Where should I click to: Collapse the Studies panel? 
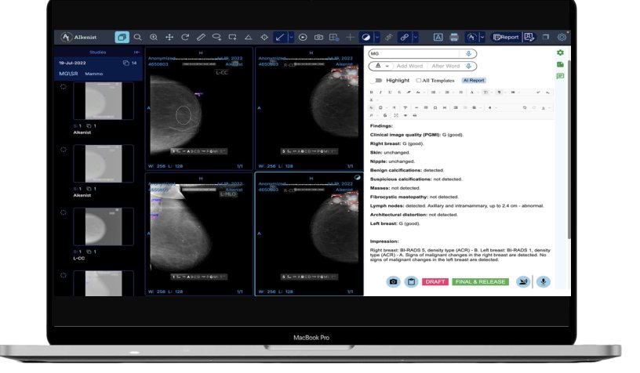tap(136, 53)
